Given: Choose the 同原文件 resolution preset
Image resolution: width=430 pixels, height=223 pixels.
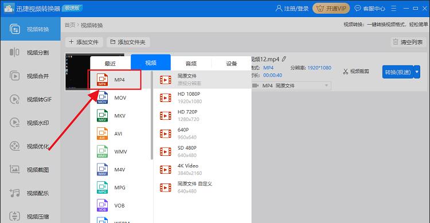Looking at the screenshot, I should 202,80.
